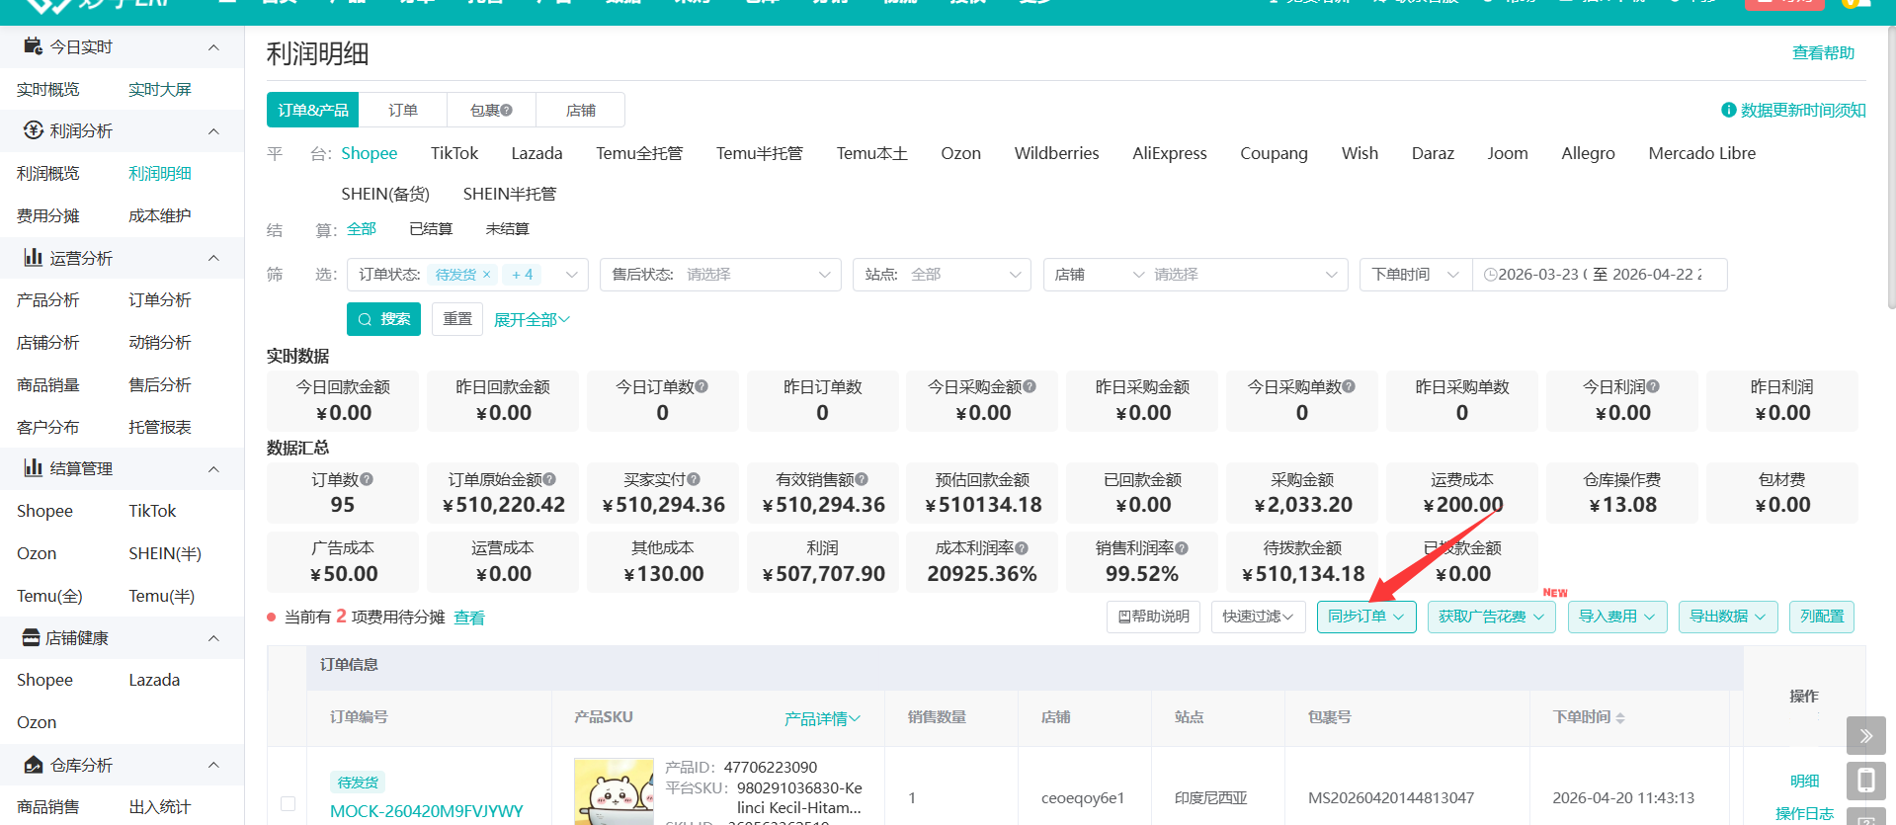Select the Wildberries platform

coord(1056,153)
